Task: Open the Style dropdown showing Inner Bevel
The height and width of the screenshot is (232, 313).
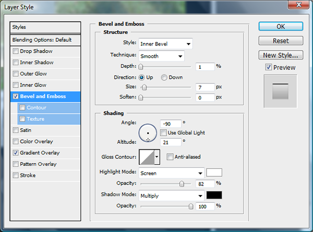Action: tap(165, 44)
